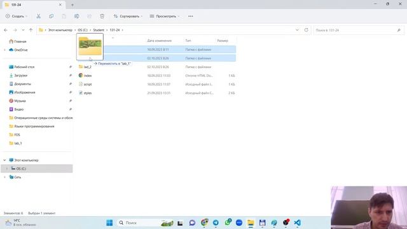Click 131-24 in breadcrumb path
The image size is (407, 229).
click(114, 30)
